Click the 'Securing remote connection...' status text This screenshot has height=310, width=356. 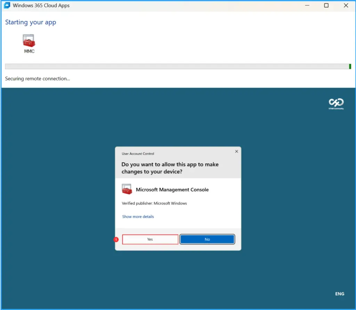point(38,79)
